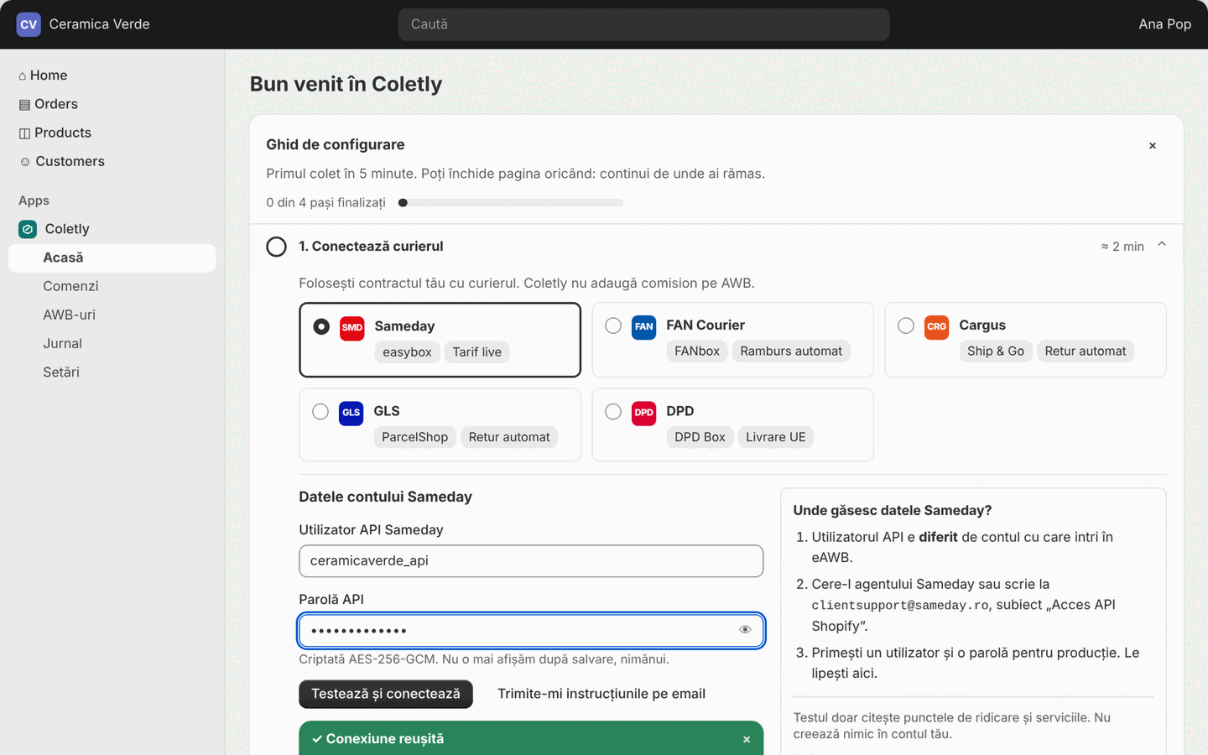
Task: Go to Jurnal in Coletly menu
Action: [x=112, y=343]
